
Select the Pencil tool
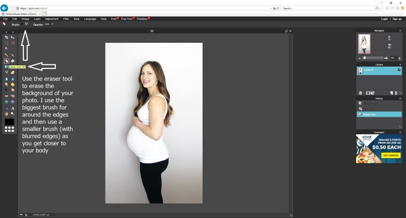(x=6, y=55)
